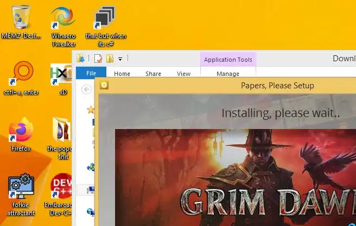The height and width of the screenshot is (226, 356).
Task: Click the Explorer Back navigation arrow
Action: tap(86, 89)
